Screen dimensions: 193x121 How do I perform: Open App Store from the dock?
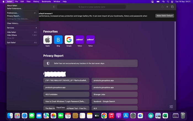126,116
